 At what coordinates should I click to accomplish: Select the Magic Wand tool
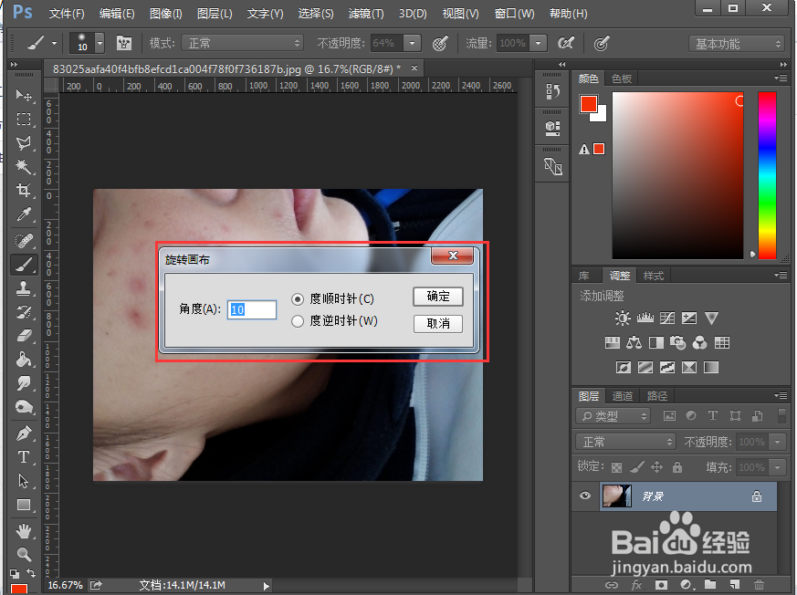pyautogui.click(x=24, y=167)
